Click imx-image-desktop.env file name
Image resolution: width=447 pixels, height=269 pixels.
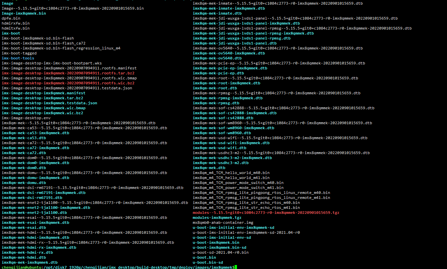tap(26, 118)
